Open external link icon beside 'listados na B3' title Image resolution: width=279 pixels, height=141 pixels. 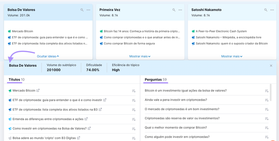coord(100,109)
